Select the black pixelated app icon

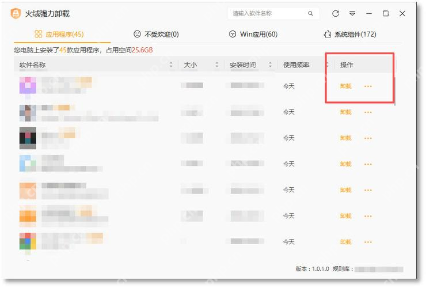tap(28, 138)
